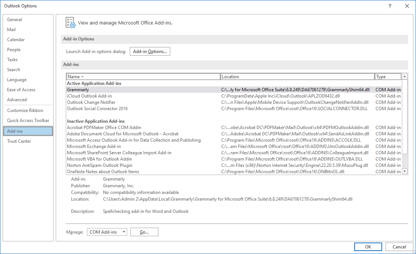This screenshot has height=254, width=416.
Task: Select Acrobat PDFMaker Office COM Addin
Action: [234, 128]
